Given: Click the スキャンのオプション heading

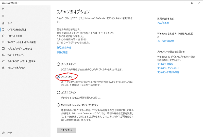Looking at the screenshot, I should point(73,12).
